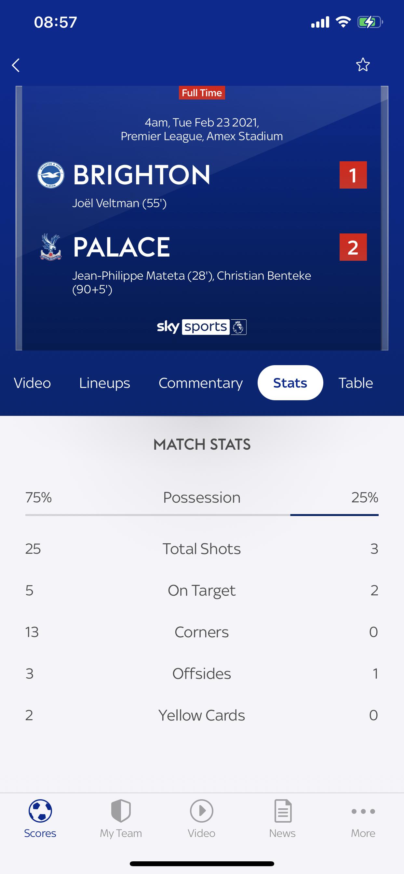Tap the Crystal Palace club crest

(51, 247)
